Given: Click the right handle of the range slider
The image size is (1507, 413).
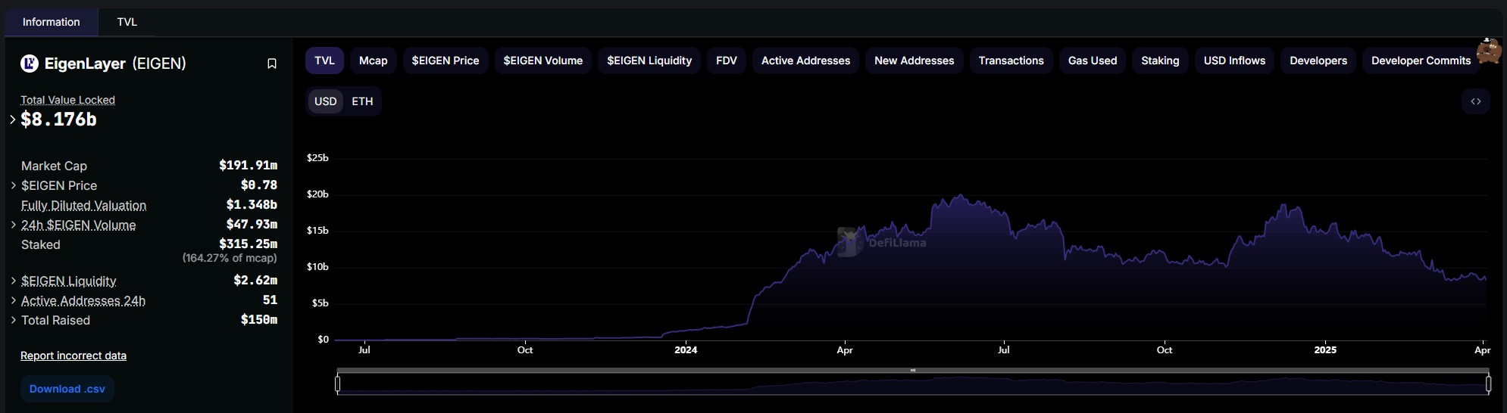Looking at the screenshot, I should tap(1488, 384).
